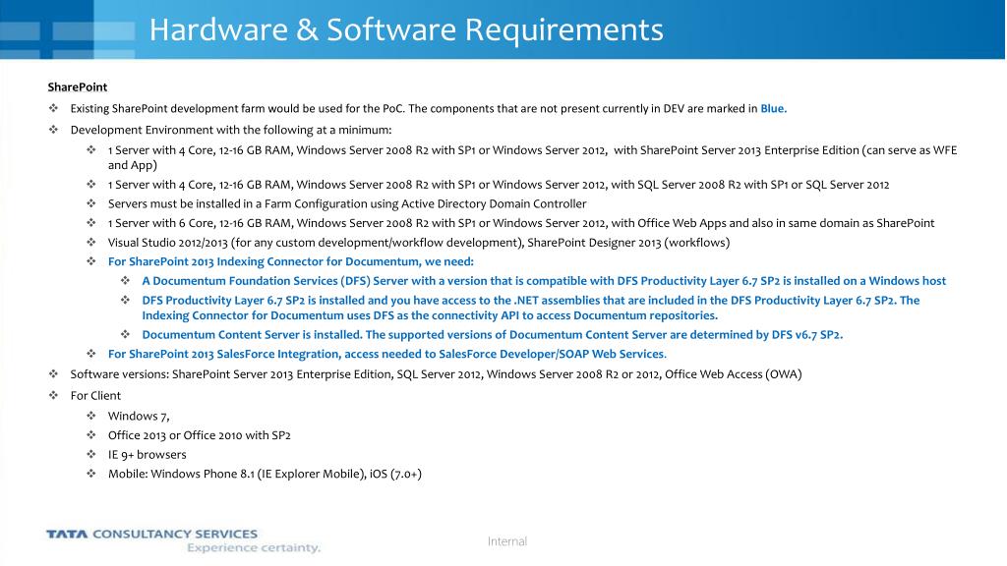Click the For Client bullet
Screen dimensions: 1007x566
pyautogui.click(x=95, y=396)
